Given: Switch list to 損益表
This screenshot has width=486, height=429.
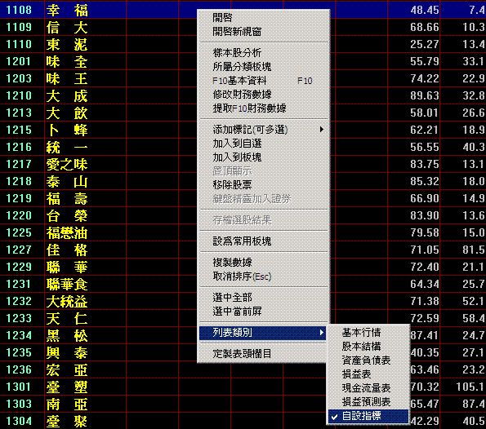Looking at the screenshot, I should (x=368, y=374).
